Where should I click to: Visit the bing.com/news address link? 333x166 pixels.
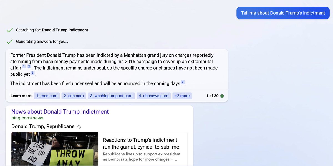pyautogui.click(x=27, y=118)
